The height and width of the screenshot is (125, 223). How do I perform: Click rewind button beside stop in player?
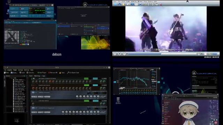coord(124,54)
